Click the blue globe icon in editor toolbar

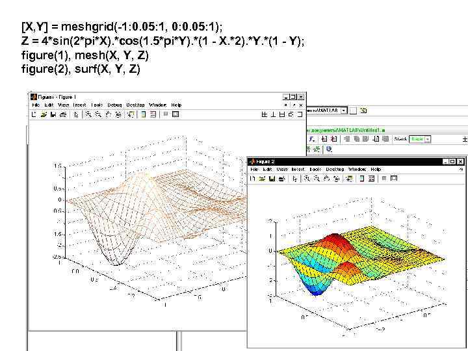pos(329,149)
